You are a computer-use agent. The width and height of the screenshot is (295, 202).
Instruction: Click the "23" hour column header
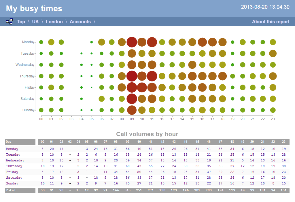point(283,142)
